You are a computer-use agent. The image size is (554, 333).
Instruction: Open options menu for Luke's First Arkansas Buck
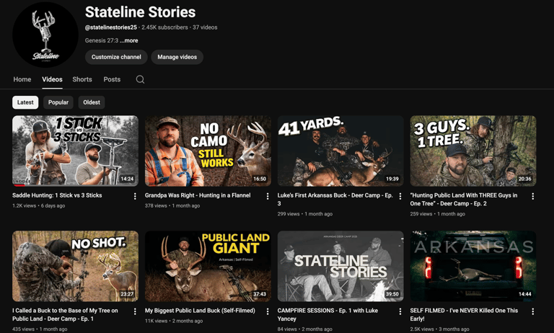coord(400,196)
